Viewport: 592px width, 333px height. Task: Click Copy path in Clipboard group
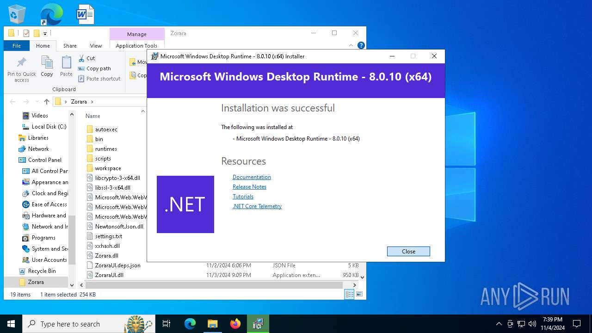click(94, 68)
